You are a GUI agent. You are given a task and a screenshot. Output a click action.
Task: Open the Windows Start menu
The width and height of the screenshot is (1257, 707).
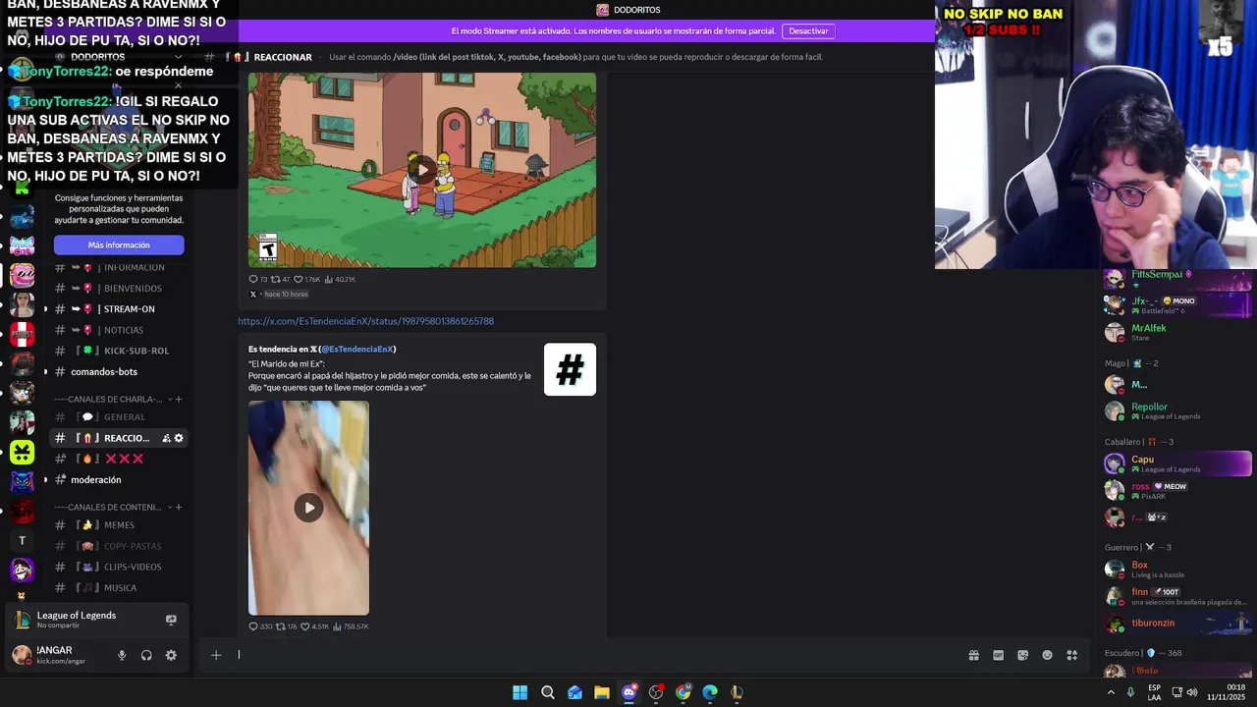(x=519, y=692)
